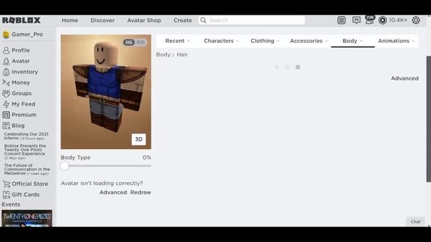Click the Money sidebar icon
The image size is (431, 242).
(6, 83)
